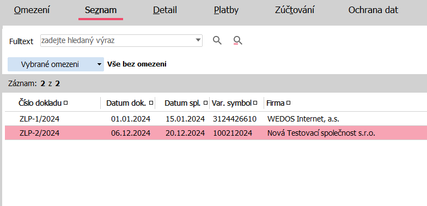Switch to the Omezení tab
Screen dimensions: 427x206
click(x=32, y=10)
